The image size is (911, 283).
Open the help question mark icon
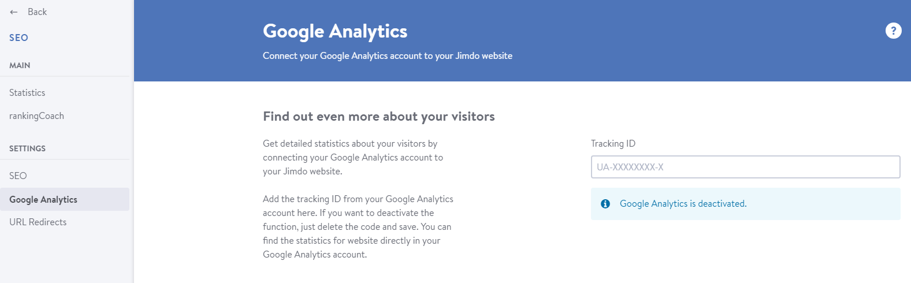[893, 31]
